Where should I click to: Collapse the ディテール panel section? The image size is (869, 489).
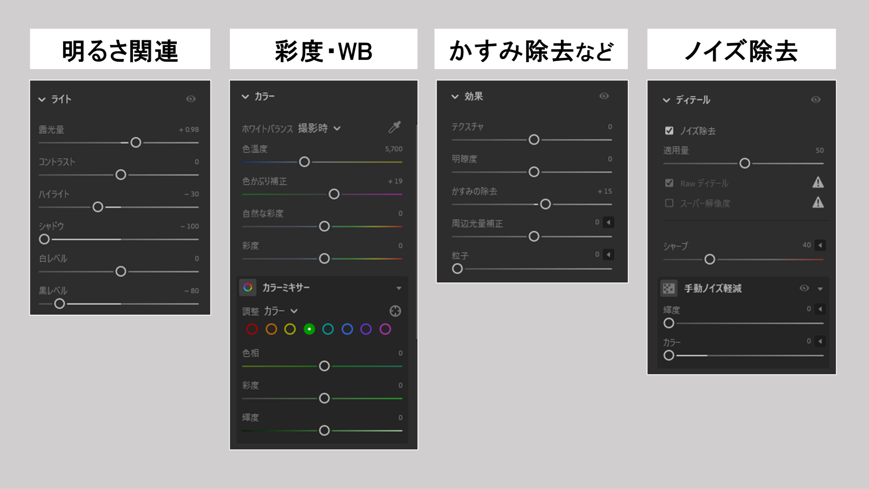[666, 100]
